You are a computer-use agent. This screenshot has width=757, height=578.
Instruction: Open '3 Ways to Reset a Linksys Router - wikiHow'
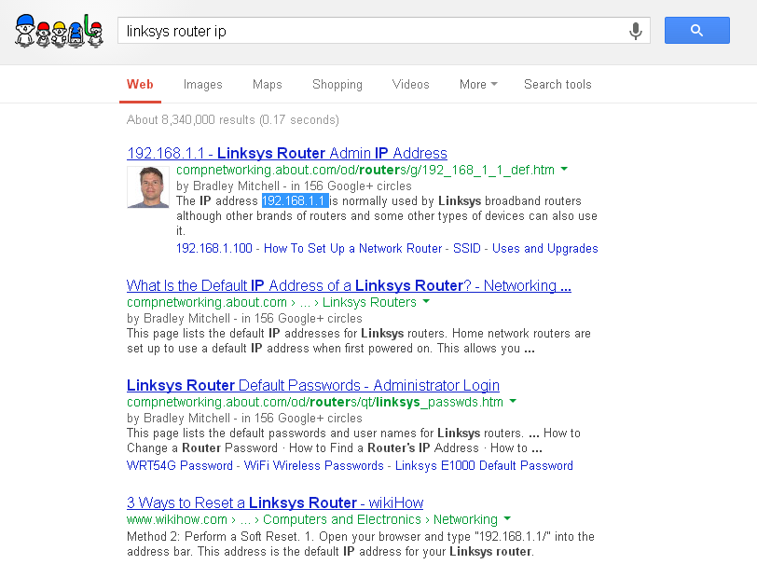(275, 502)
